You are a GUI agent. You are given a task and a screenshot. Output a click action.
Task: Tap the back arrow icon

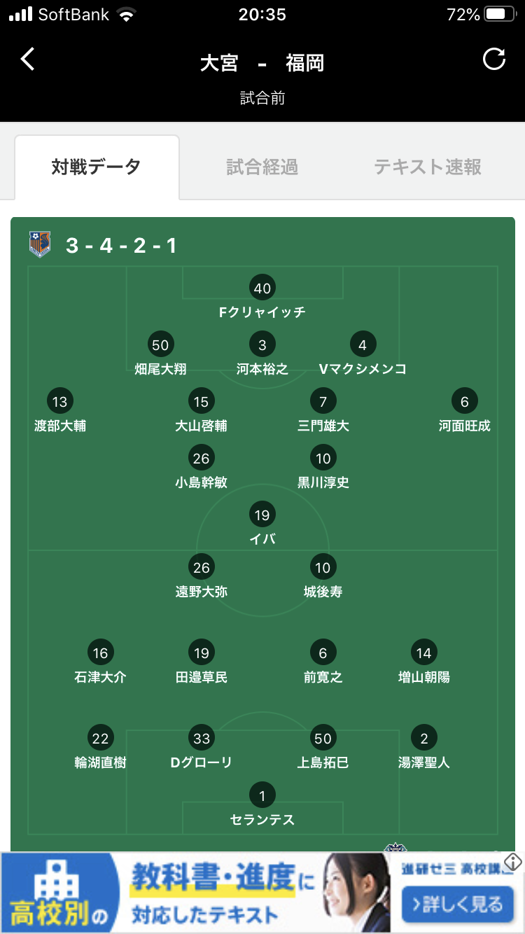[x=27, y=60]
